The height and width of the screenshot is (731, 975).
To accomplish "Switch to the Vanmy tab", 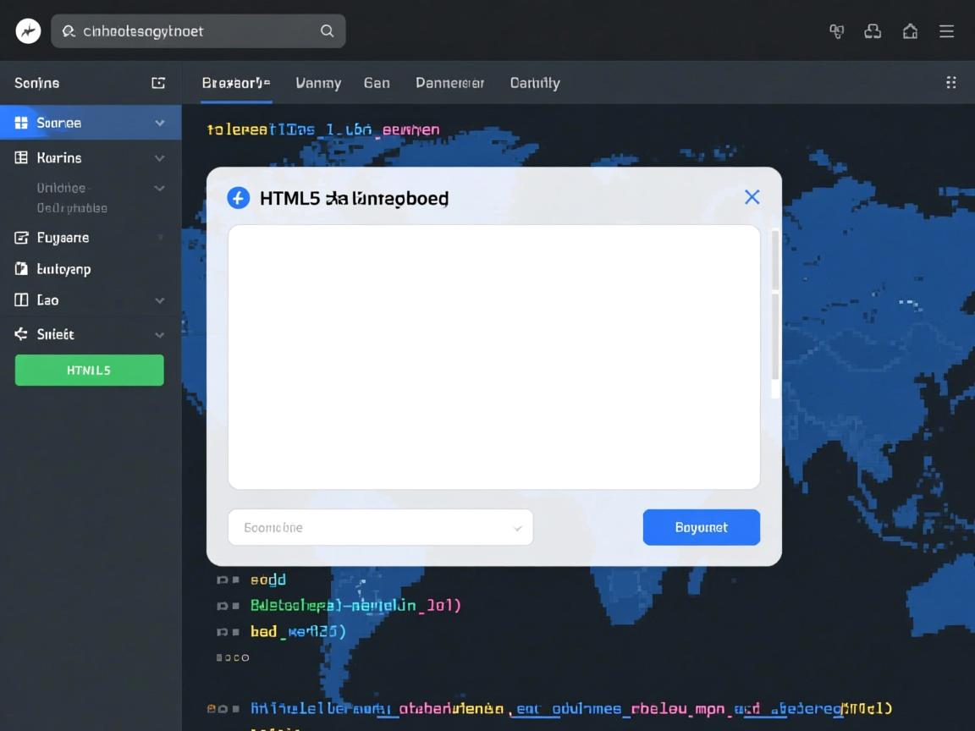I will [x=318, y=82].
